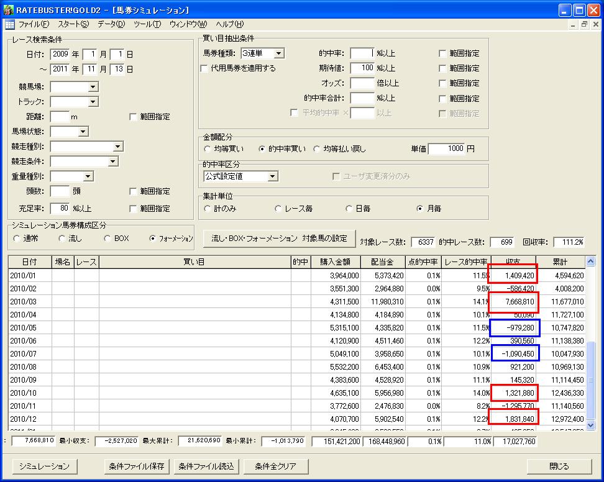Click the 回収率 field showing 111.2%

tap(569, 242)
